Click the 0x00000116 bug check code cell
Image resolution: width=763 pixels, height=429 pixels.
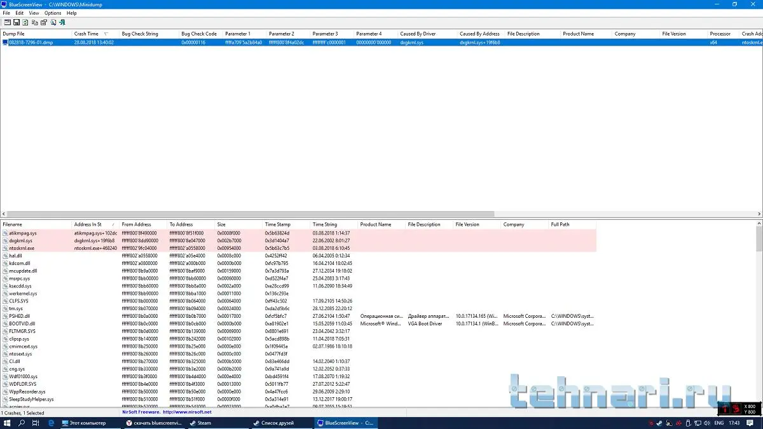pyautogui.click(x=193, y=43)
